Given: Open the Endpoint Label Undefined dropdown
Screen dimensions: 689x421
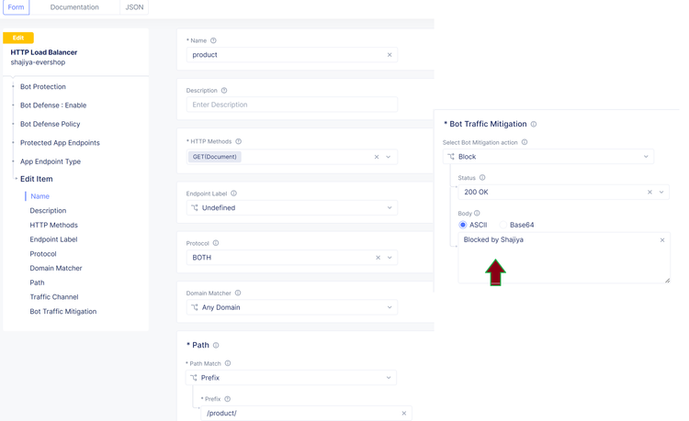Looking at the screenshot, I should [292, 208].
